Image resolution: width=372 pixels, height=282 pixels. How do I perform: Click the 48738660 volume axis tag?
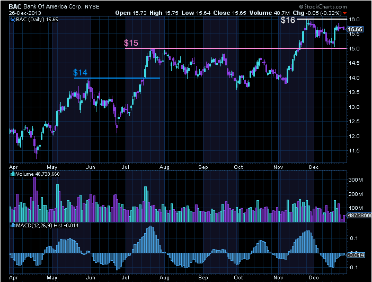pos(359,216)
